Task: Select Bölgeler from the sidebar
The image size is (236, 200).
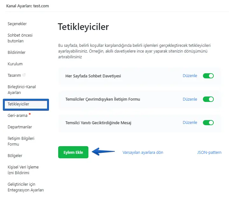Action: pyautogui.click(x=15, y=156)
